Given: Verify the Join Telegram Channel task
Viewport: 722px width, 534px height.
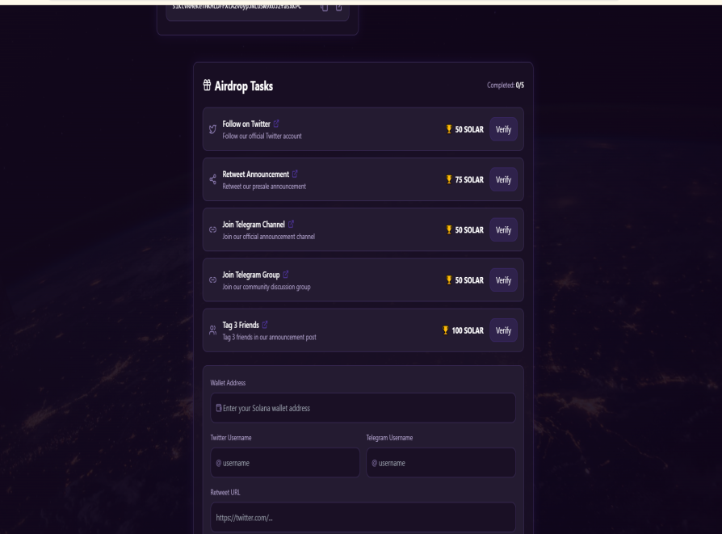Looking at the screenshot, I should [503, 229].
